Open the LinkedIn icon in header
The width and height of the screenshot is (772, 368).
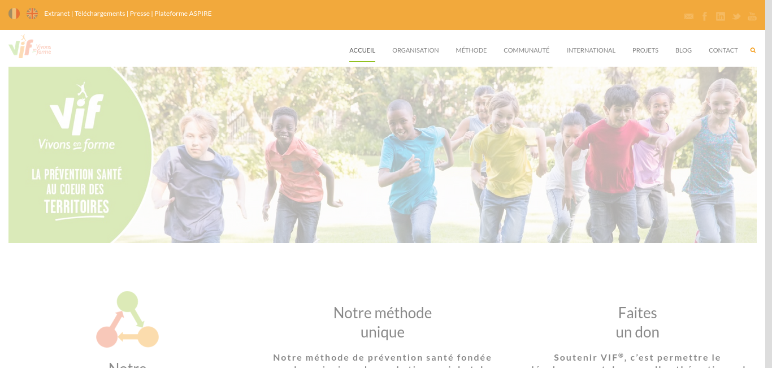[x=720, y=16]
